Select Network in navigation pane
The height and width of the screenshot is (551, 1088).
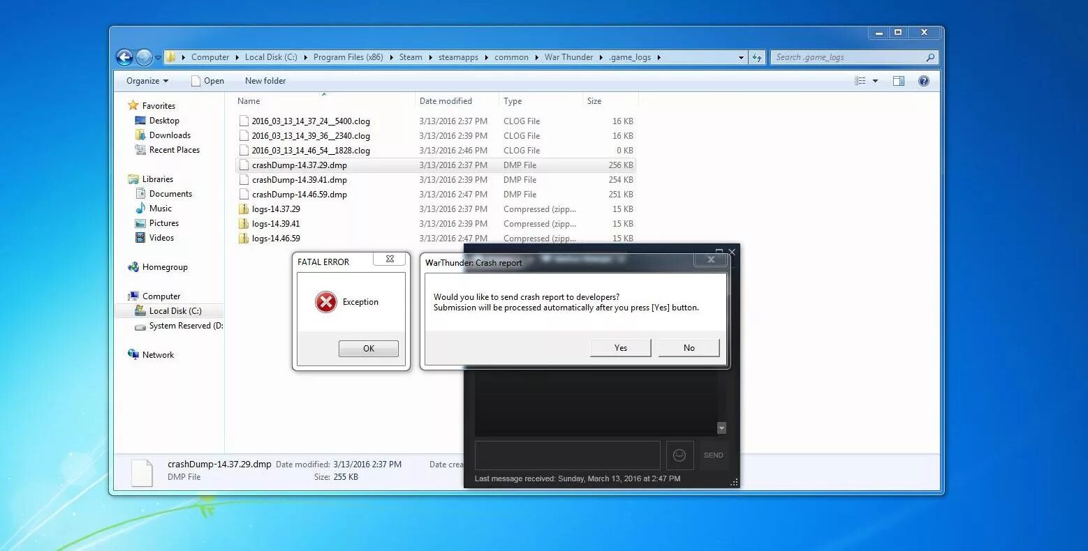click(159, 355)
